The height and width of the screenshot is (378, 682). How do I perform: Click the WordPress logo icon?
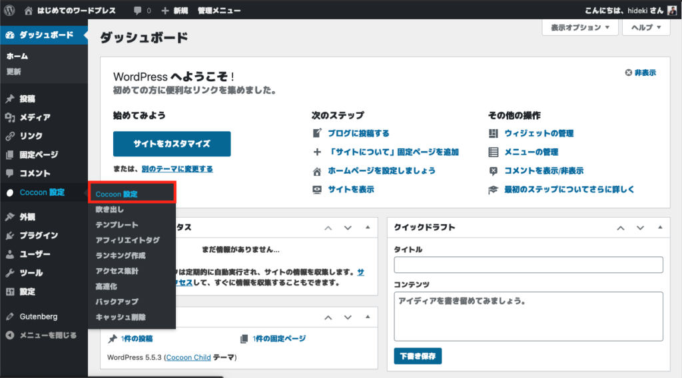click(9, 10)
